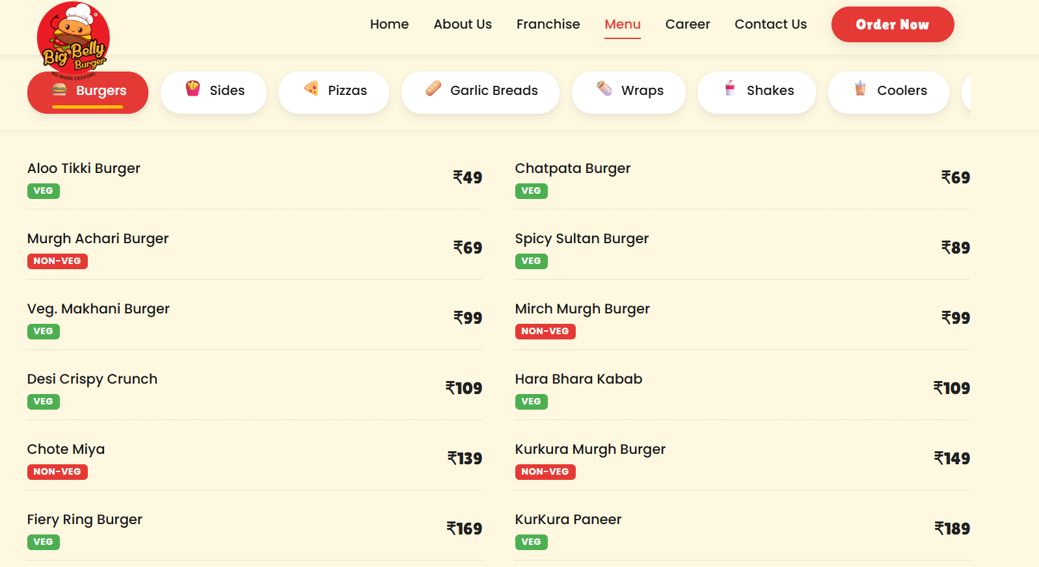1039x567 pixels.
Task: Click NON-VEG badge under Murgh Achari Burger
Action: click(57, 261)
